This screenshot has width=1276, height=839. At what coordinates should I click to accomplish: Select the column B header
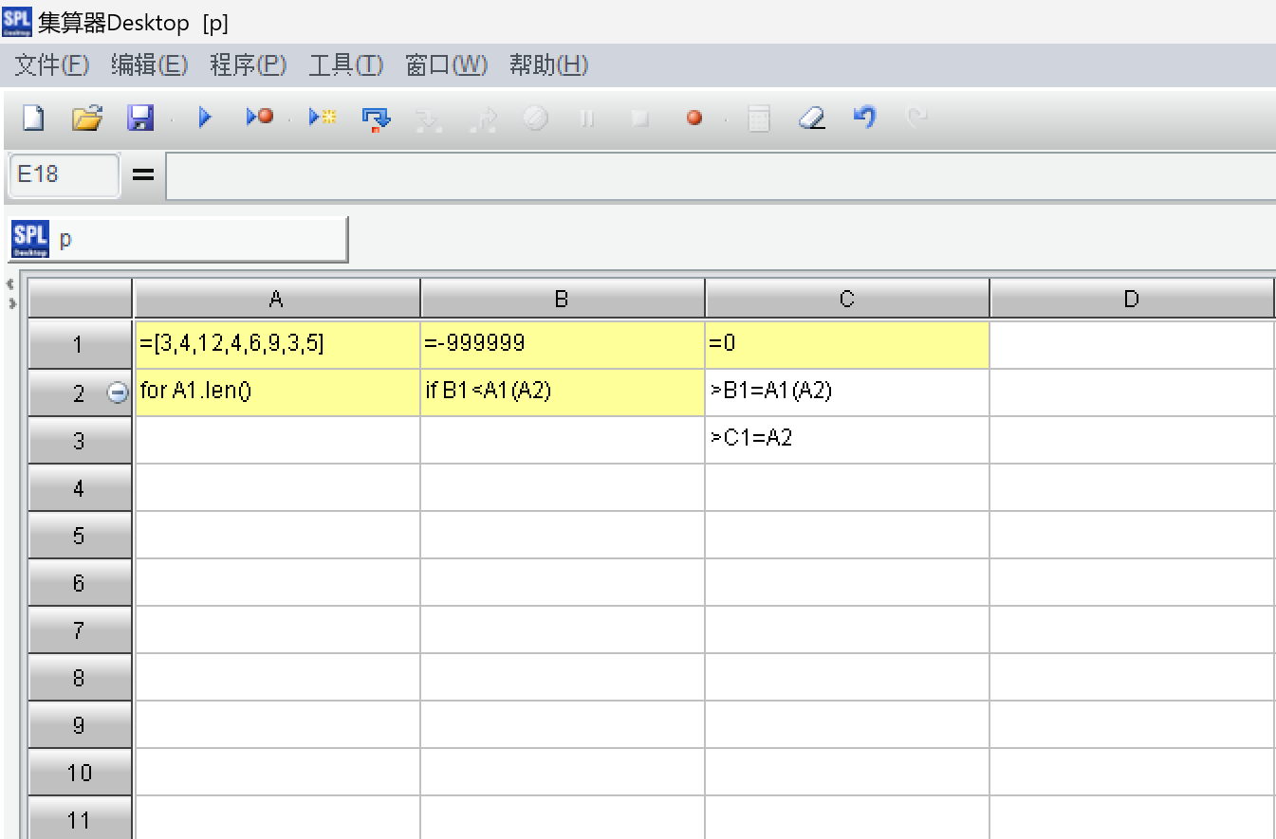(x=562, y=300)
